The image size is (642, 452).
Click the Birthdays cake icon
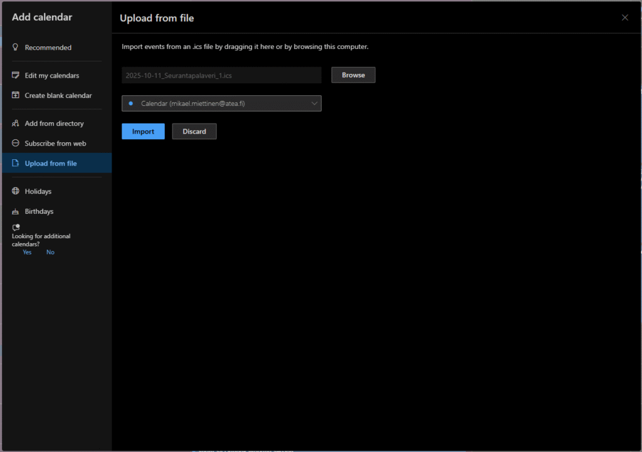16,212
